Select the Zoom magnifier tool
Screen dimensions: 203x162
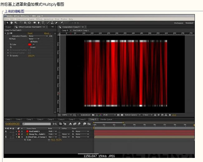(16, 23)
